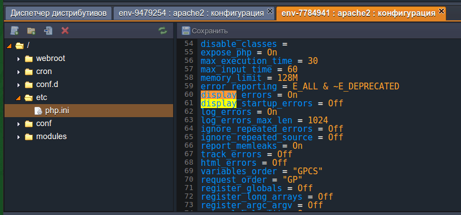The image size is (461, 215).
Task: Click the track_errors = Off line
Action: click(x=247, y=154)
